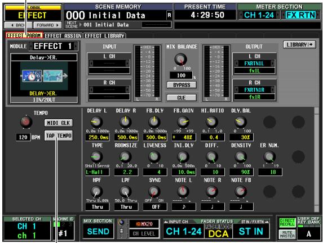Click left arrow of input L CH selector
Screen dimensions: 323x243
click(x=91, y=63)
